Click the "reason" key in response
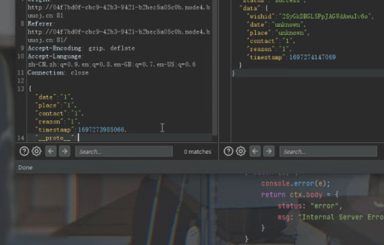The width and height of the screenshot is (384, 245). (260, 49)
